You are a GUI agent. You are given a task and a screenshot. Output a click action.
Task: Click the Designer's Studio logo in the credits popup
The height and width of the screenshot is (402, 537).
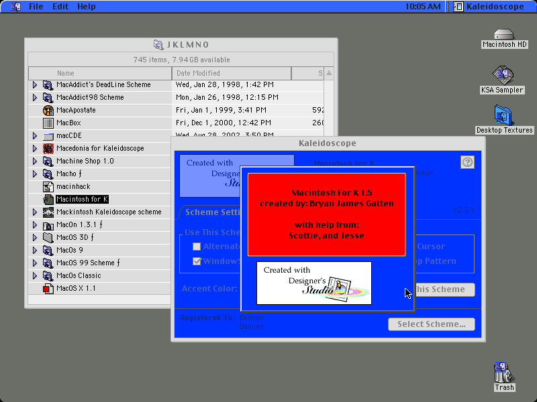[314, 283]
